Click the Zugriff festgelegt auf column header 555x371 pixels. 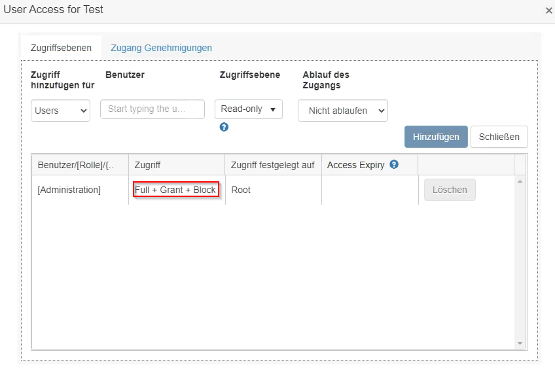(x=273, y=165)
